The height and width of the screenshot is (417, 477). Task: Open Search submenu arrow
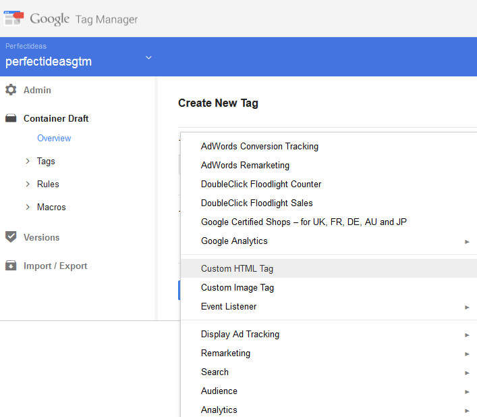point(467,373)
